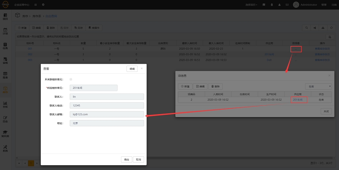Image resolution: width=339 pixels, height=170 pixels.
Task: Click the column sort settings button
Action: click(x=329, y=37)
